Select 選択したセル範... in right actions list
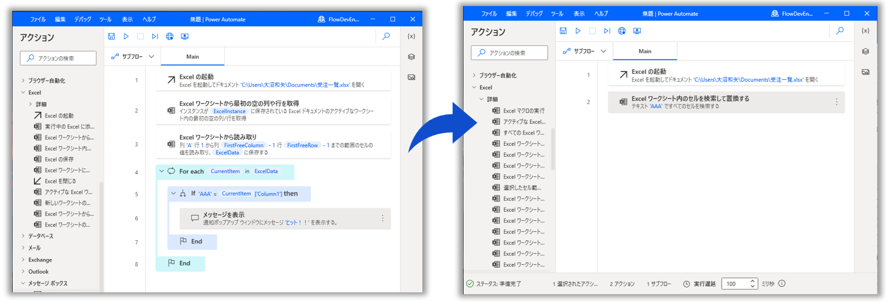This screenshot has height=302, width=886. click(516, 188)
